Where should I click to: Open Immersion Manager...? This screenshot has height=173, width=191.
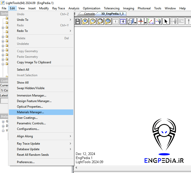click(x=41, y=95)
